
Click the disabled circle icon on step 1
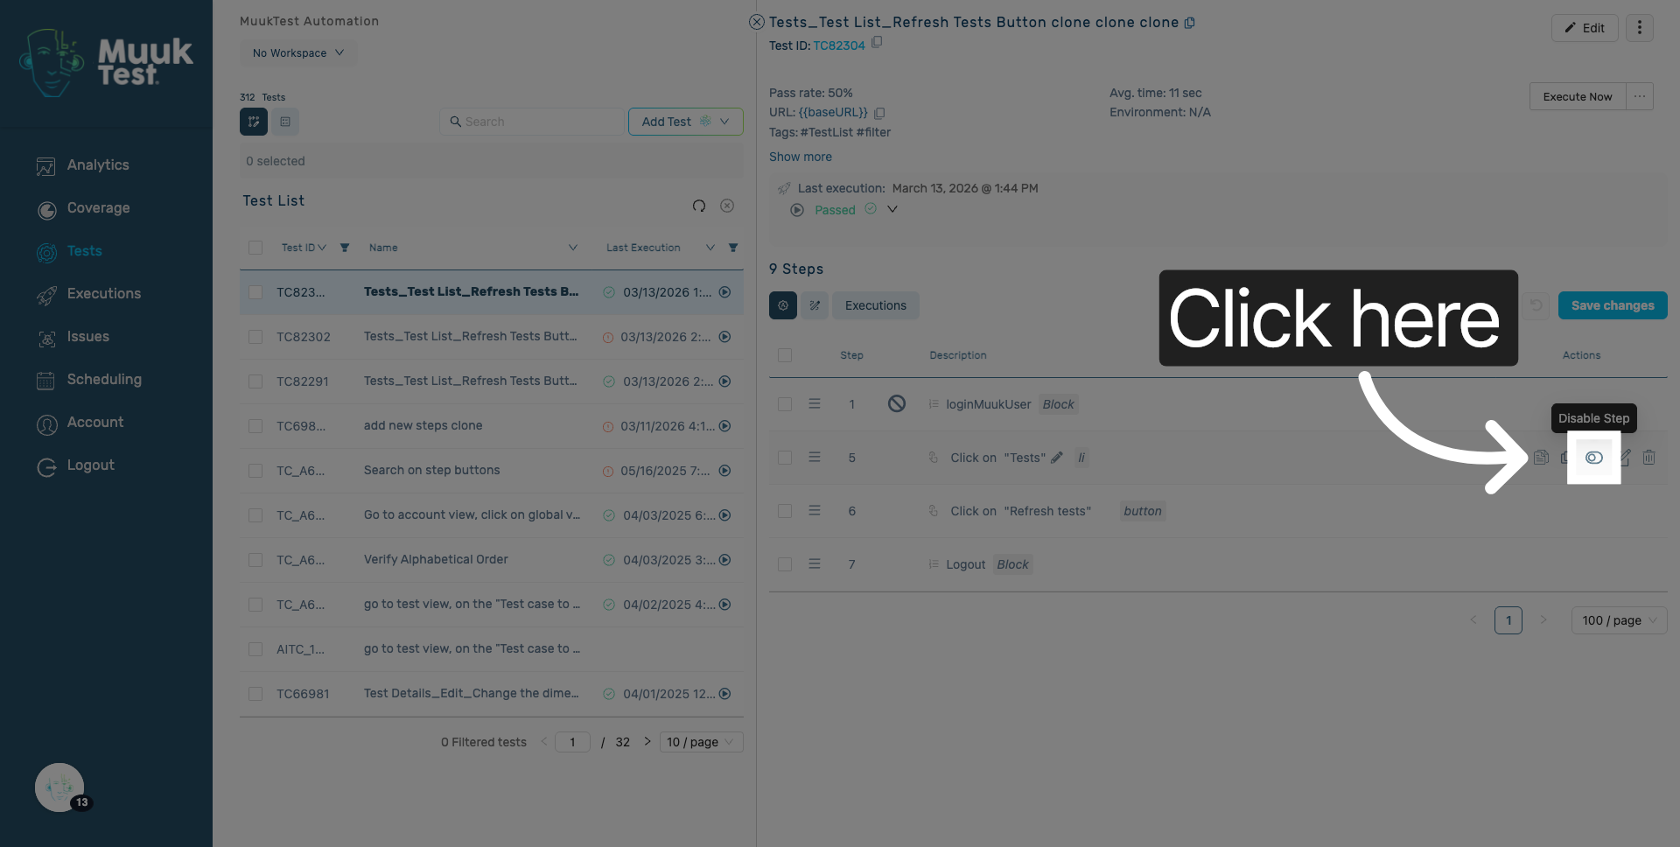click(x=897, y=403)
